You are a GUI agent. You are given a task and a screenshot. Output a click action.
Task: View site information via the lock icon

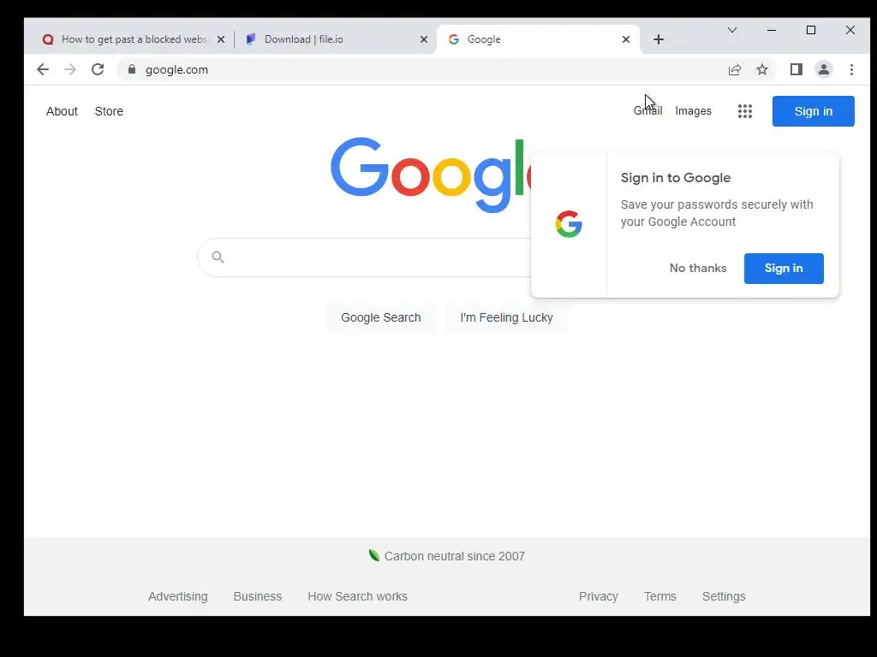[132, 69]
